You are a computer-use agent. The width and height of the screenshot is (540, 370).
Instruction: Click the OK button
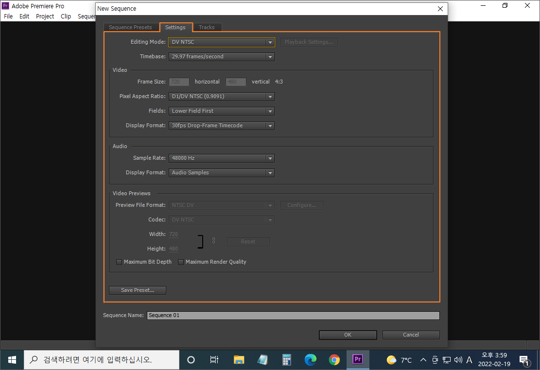(348, 335)
